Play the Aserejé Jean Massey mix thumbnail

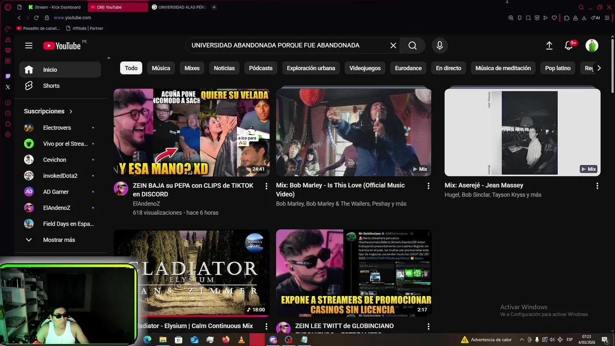click(x=522, y=132)
